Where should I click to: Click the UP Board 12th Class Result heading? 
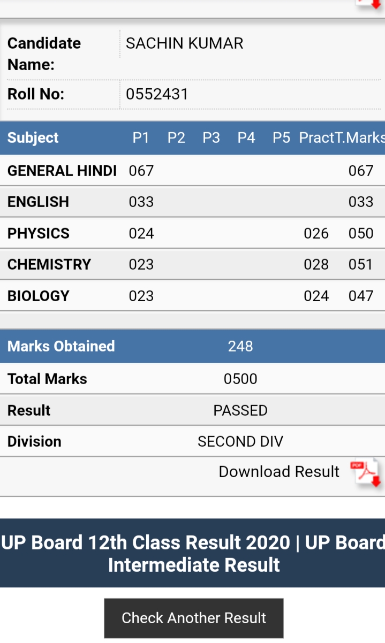tap(193, 553)
